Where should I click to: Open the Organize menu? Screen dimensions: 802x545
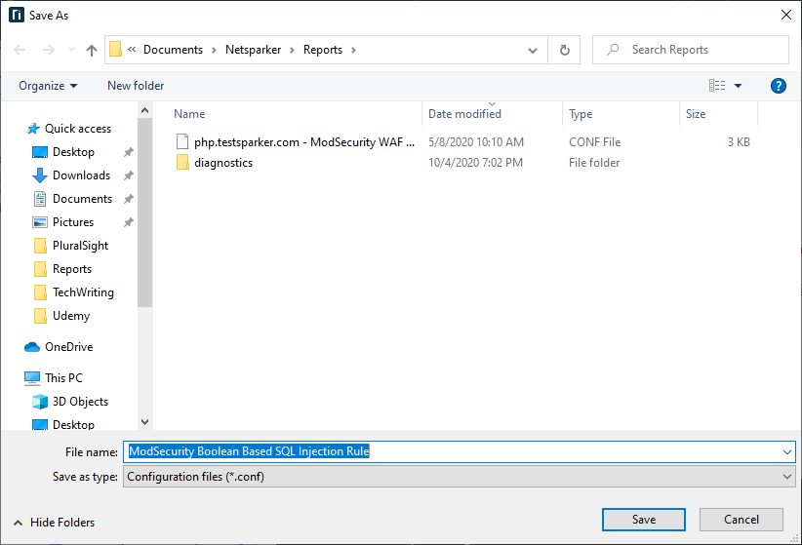(48, 86)
